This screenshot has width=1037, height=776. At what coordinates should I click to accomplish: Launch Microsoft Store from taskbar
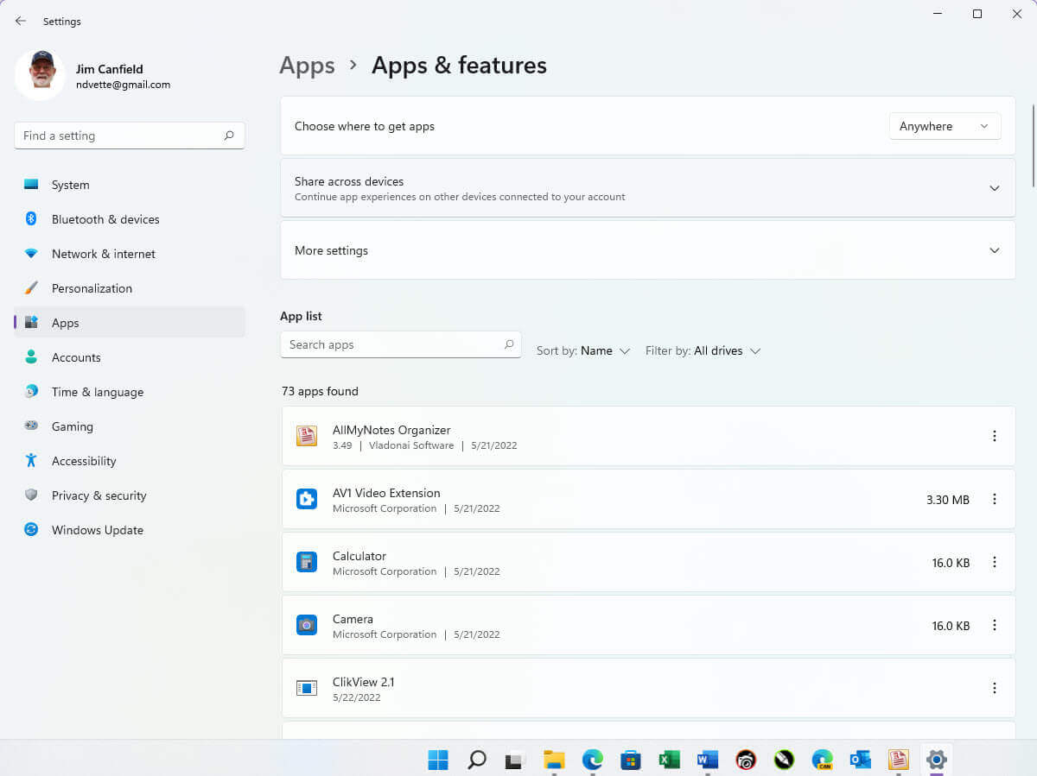[x=630, y=760]
